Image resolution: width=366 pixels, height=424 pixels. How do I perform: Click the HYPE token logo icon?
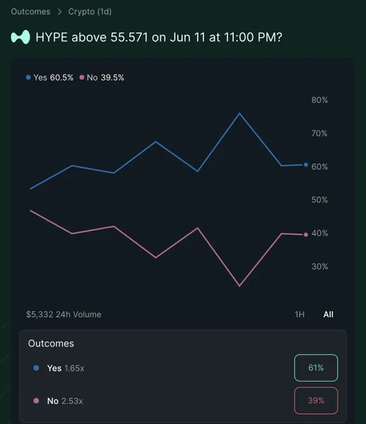click(21, 37)
